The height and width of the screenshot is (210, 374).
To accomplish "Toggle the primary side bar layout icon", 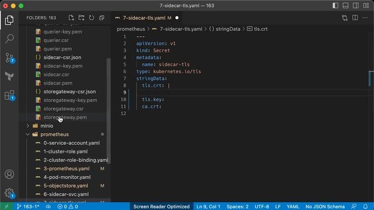I will pos(335,5).
